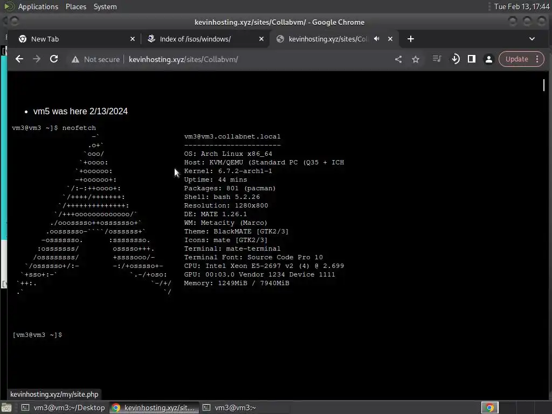Click the Chrome tray icon in the bottom panel

[x=489, y=408]
